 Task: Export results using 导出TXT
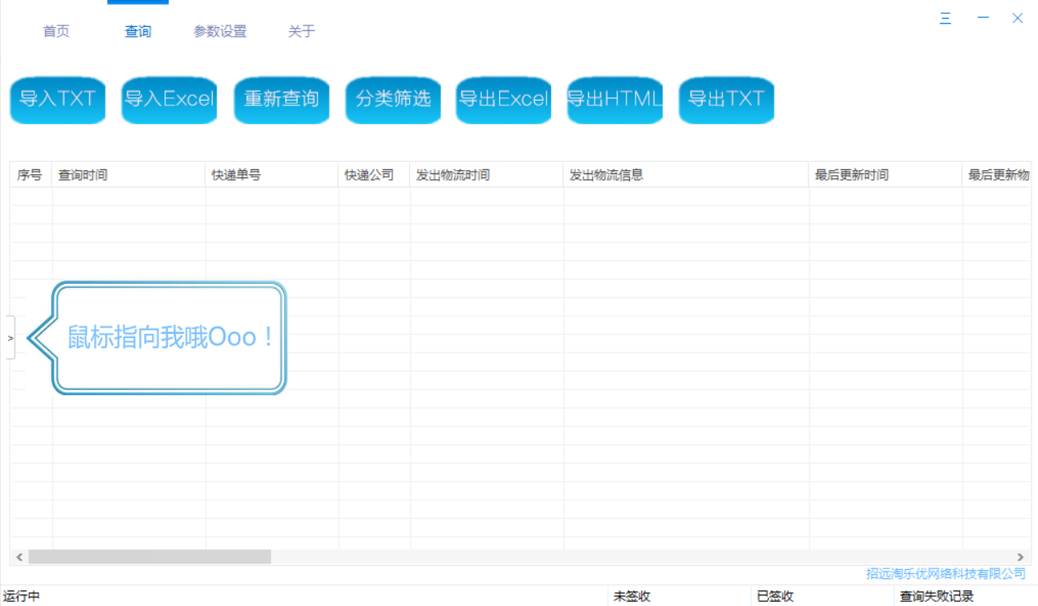pyautogui.click(x=726, y=100)
